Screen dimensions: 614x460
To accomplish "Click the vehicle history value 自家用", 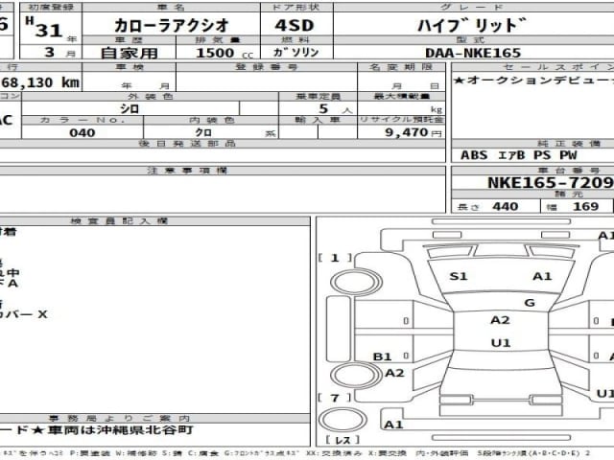I will tap(129, 53).
